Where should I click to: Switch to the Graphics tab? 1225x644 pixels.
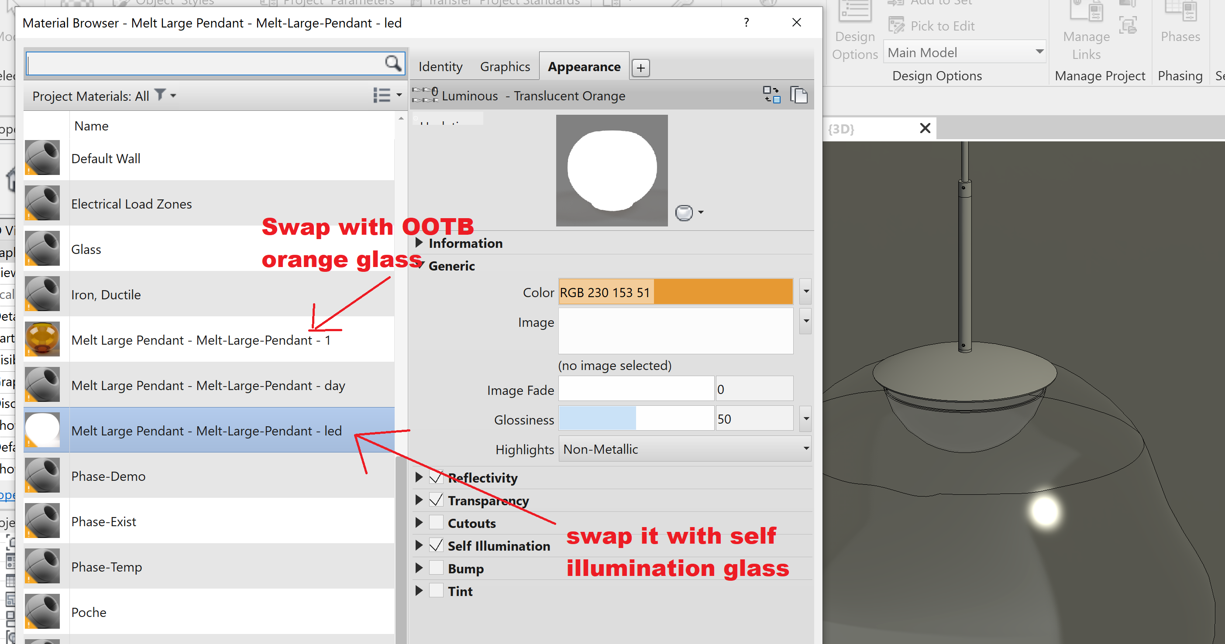tap(505, 66)
